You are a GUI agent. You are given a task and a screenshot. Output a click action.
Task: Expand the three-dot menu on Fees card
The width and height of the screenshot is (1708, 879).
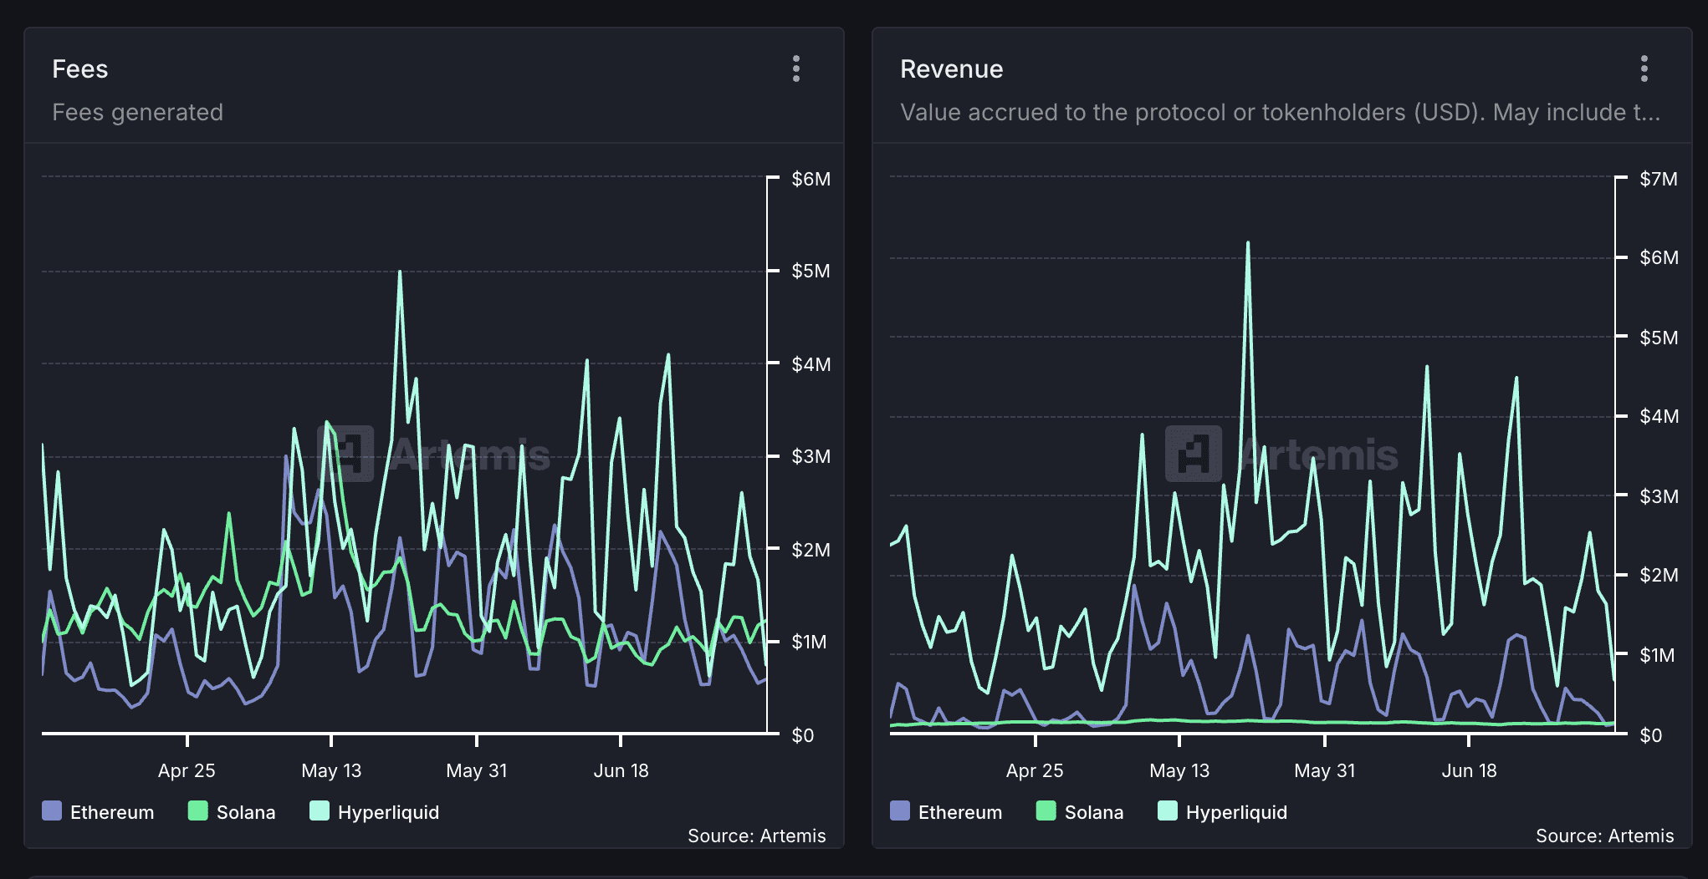pos(796,69)
